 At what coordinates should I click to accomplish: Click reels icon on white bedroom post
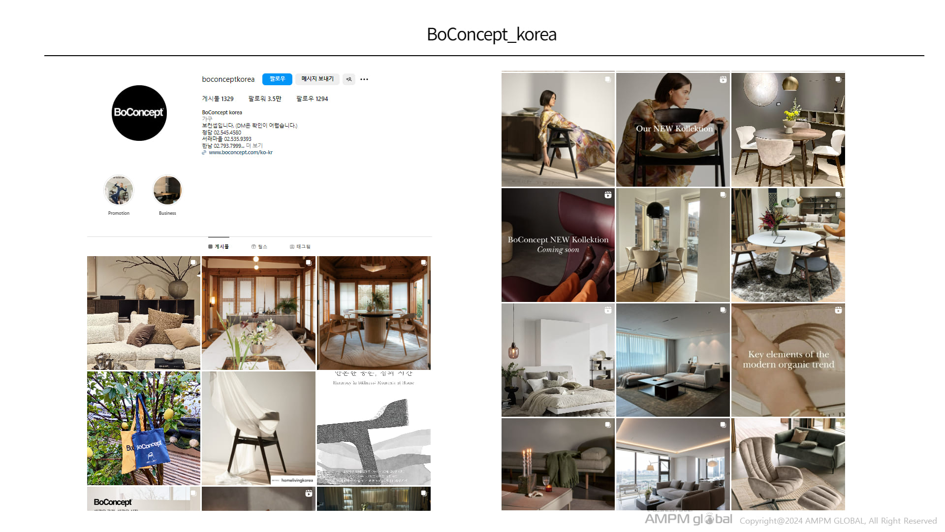tap(608, 310)
